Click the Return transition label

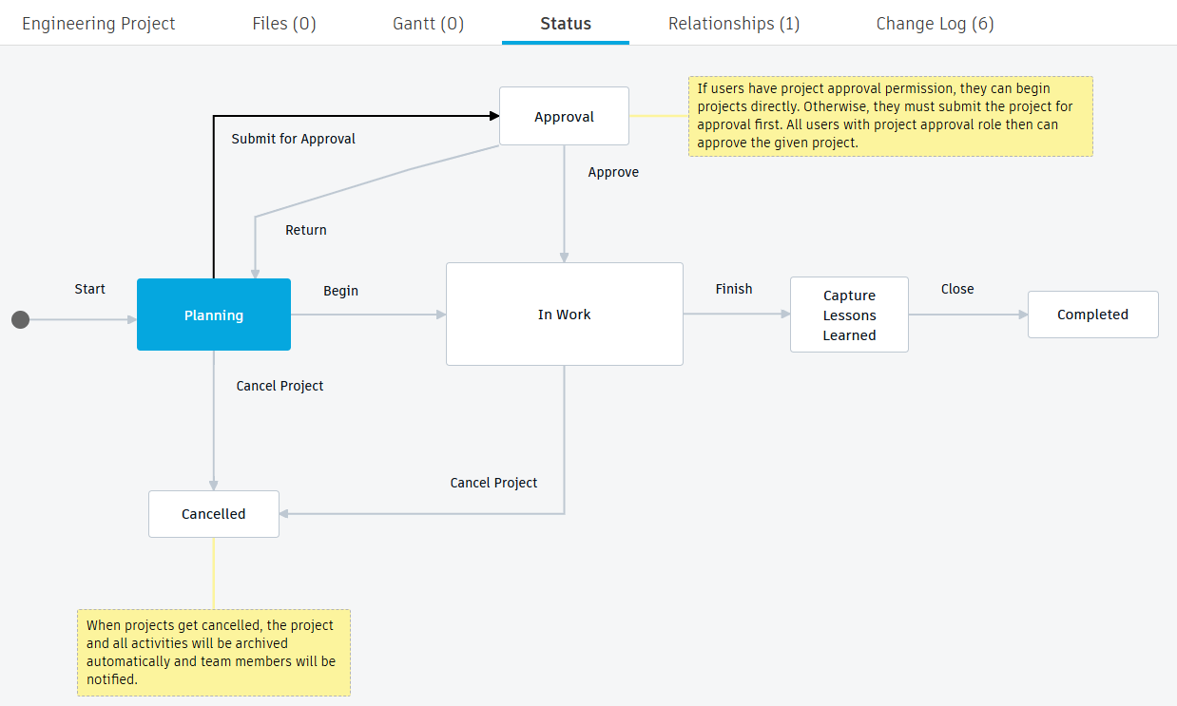pos(306,230)
